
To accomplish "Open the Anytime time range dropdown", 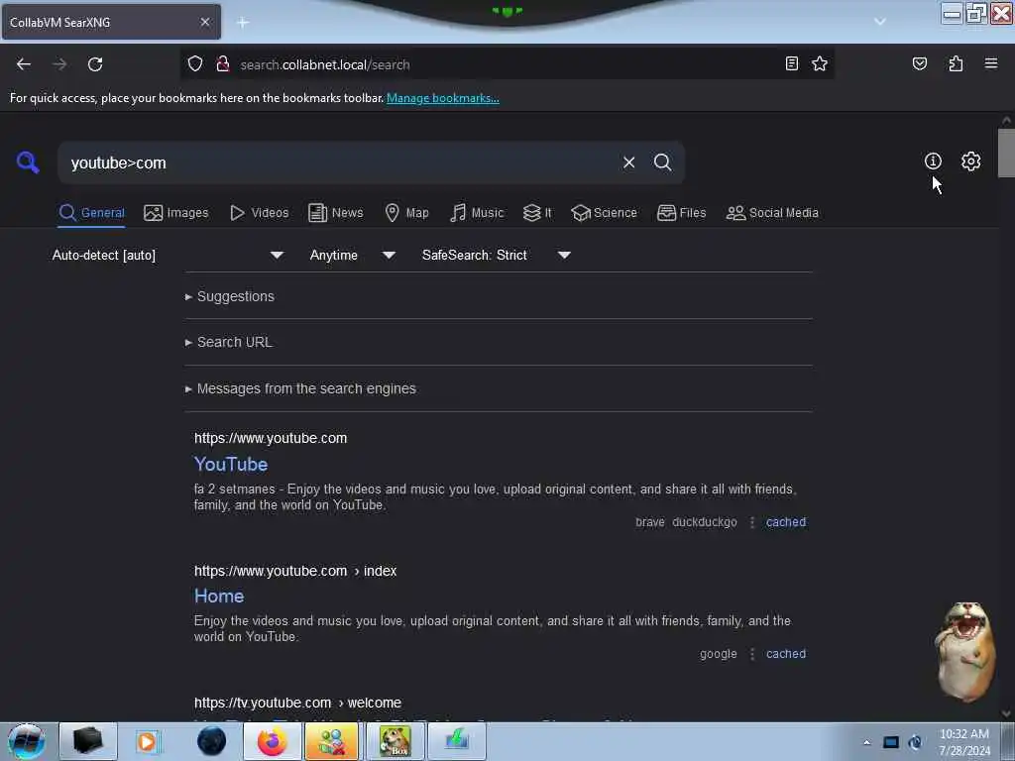I will coord(353,255).
